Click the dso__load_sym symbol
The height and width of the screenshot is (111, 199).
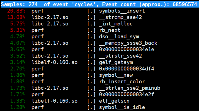pyautogui.click(x=119, y=37)
